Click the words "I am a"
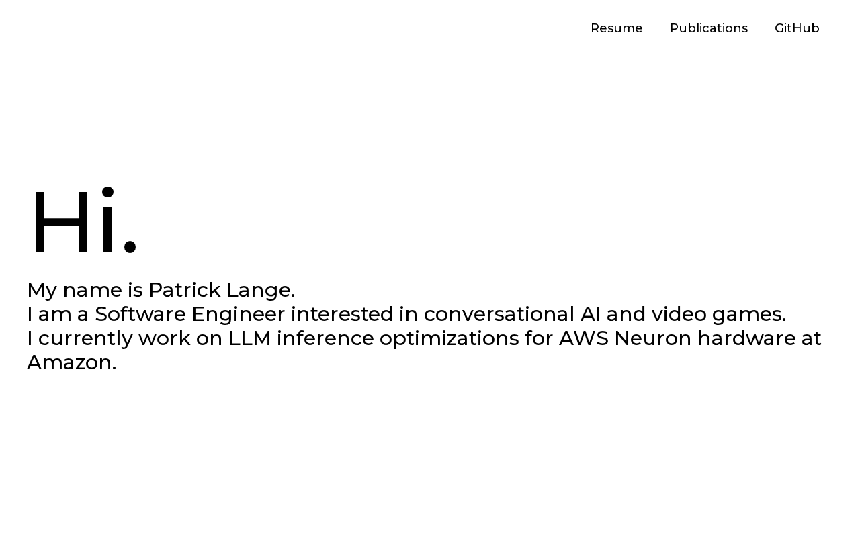Viewport: 860px width, 537px height. tap(58, 314)
